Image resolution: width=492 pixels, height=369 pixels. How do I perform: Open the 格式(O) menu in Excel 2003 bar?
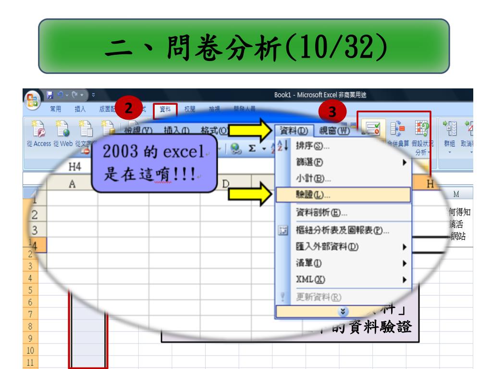point(214,130)
